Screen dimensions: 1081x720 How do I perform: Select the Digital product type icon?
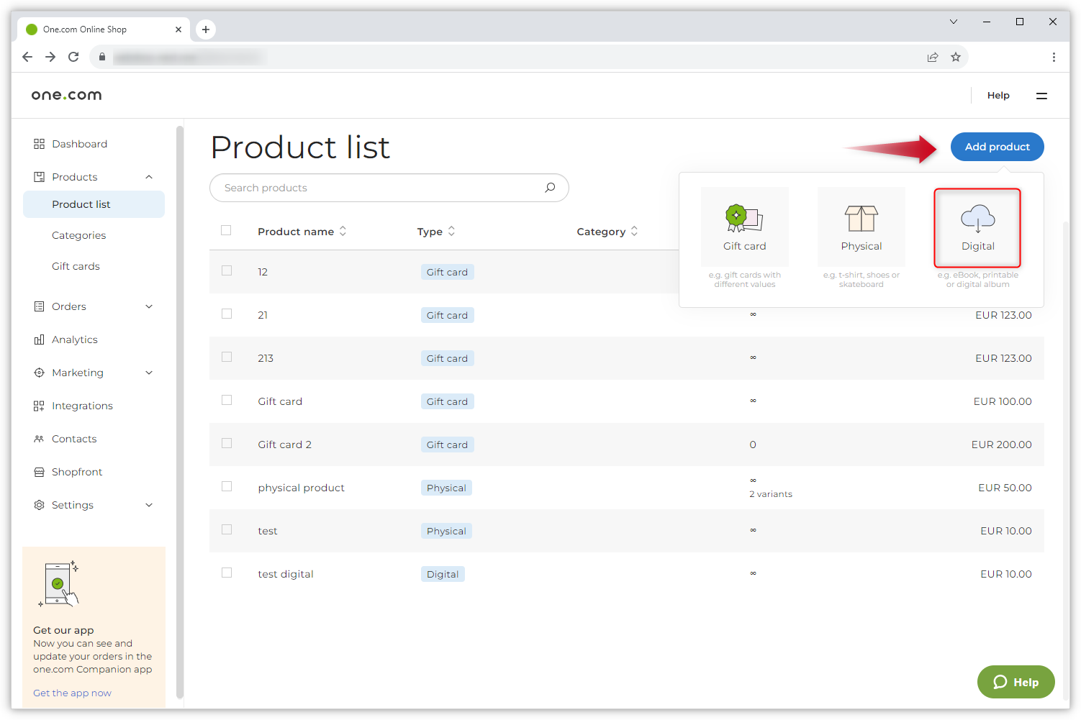(x=977, y=219)
